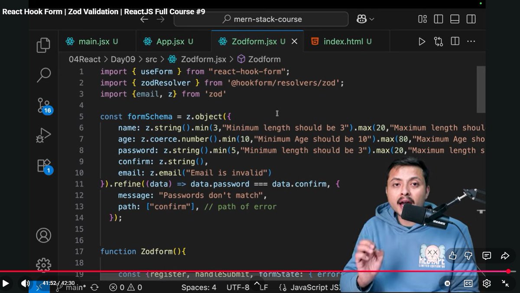The image size is (520, 293).
Task: Play the video
Action: pos(6,283)
